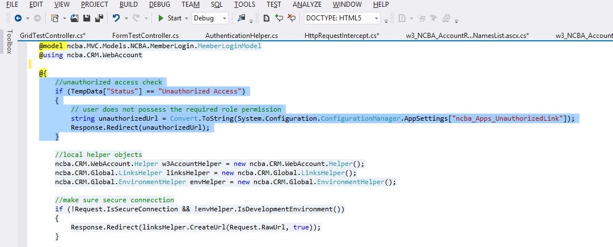Switch to FormTestController.cs tab

pyautogui.click(x=145, y=36)
